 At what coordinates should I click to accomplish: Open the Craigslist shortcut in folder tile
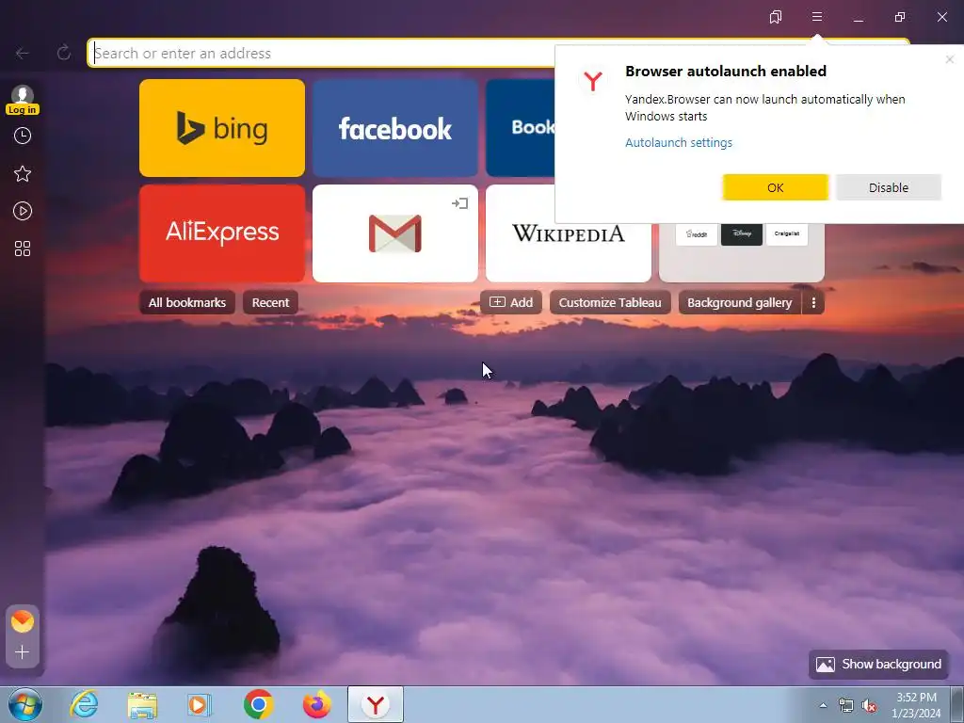pos(787,234)
